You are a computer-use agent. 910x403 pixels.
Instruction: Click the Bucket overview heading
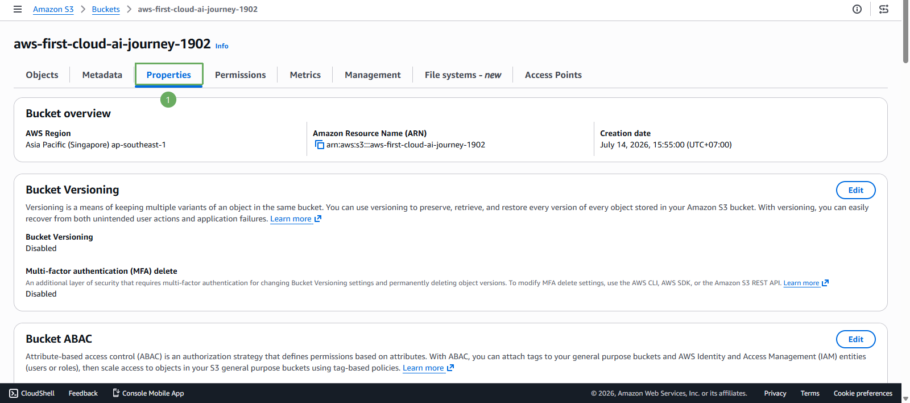click(68, 113)
